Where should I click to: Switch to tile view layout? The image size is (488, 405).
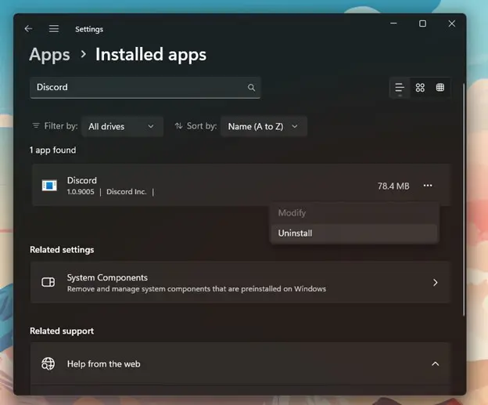[440, 88]
